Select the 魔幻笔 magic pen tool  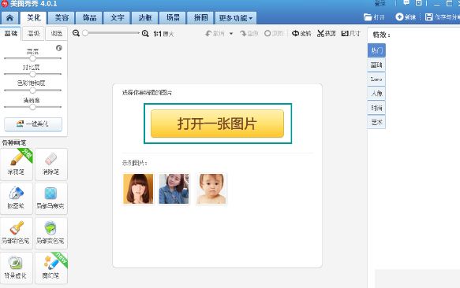point(51,268)
